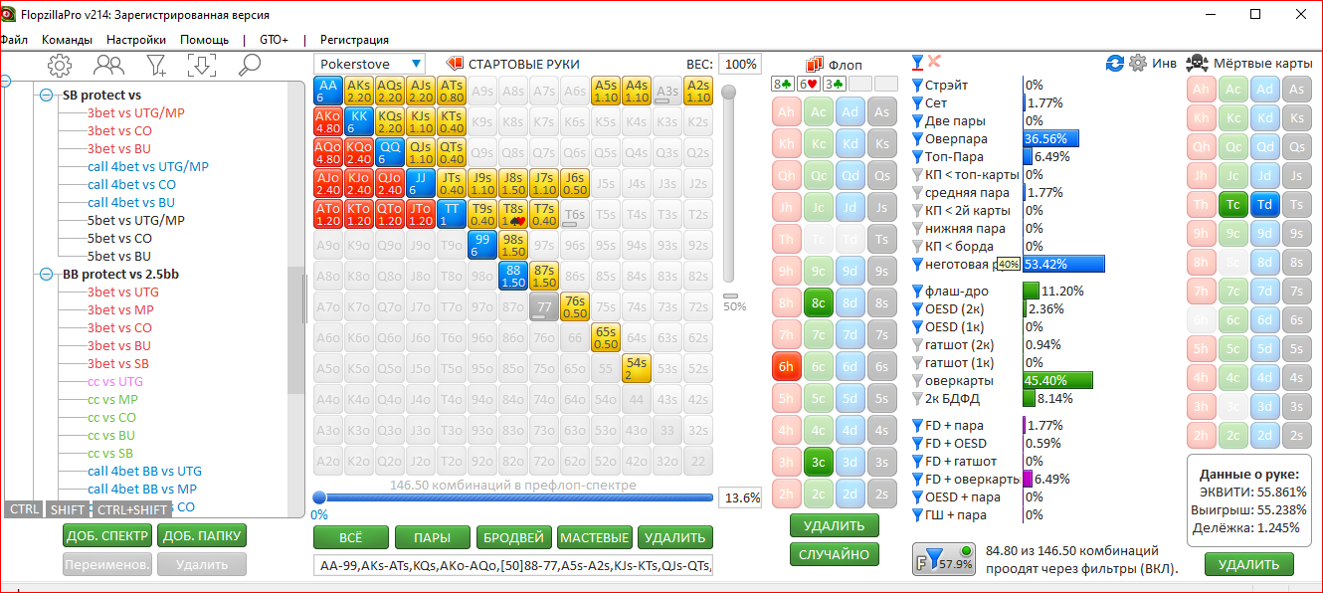Click the funnel icon beside оверкарты

point(917,381)
